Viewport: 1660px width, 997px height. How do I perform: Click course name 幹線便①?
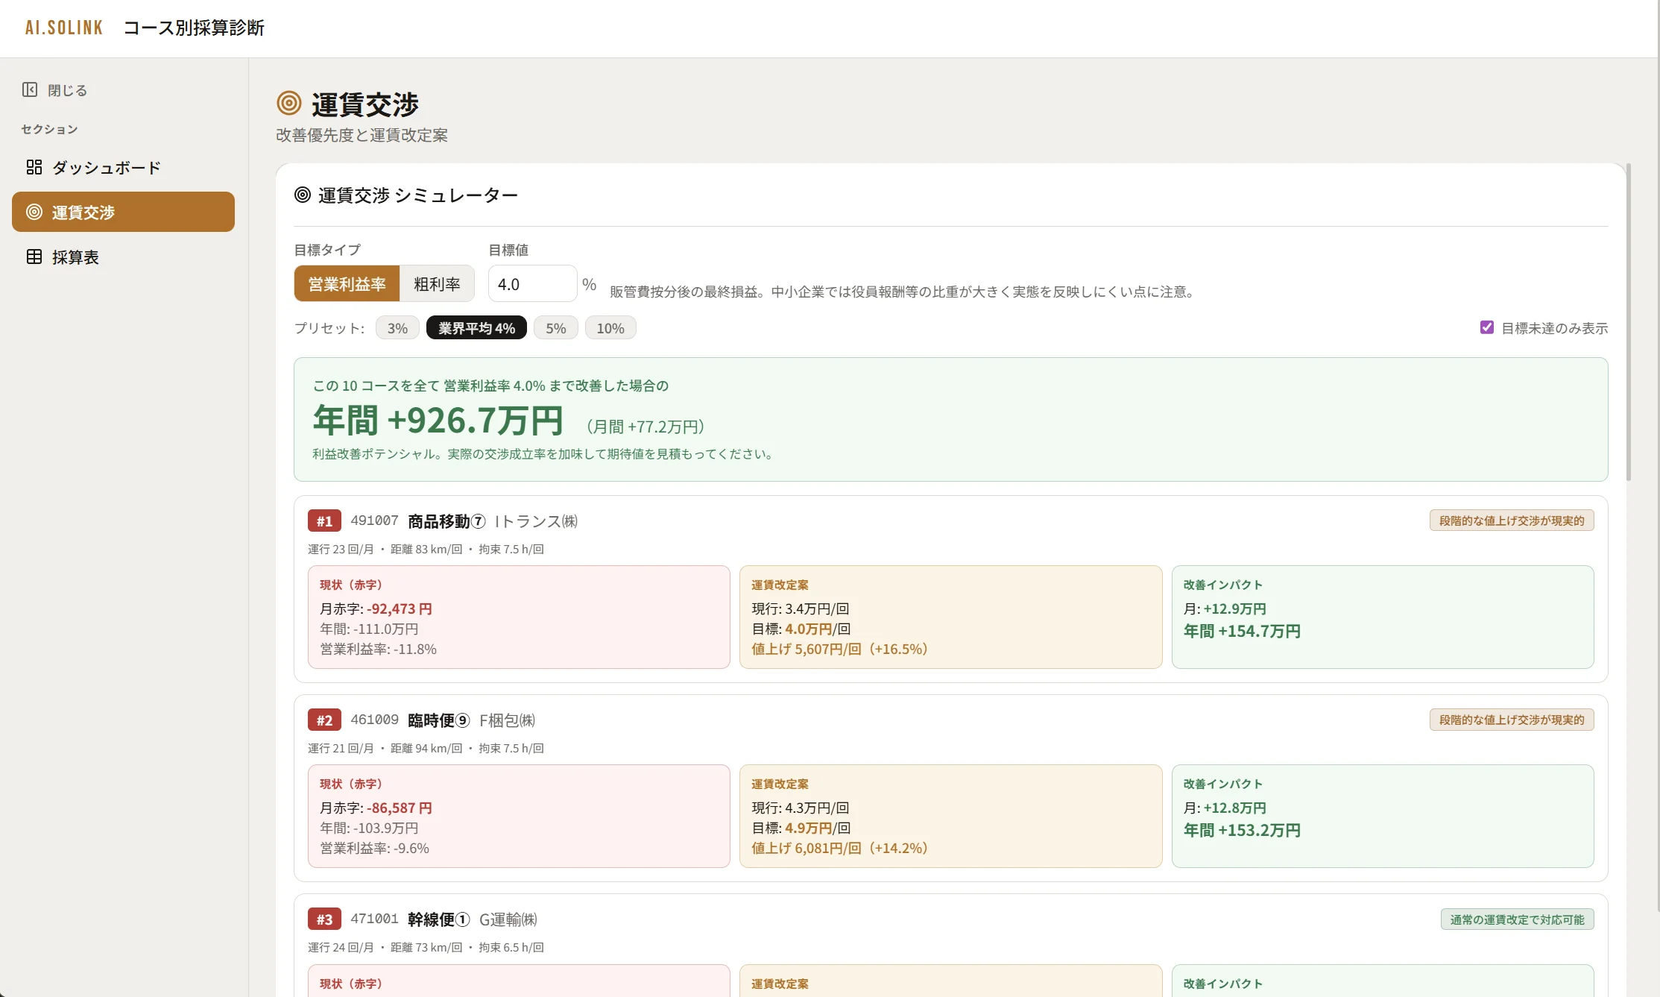[439, 919]
